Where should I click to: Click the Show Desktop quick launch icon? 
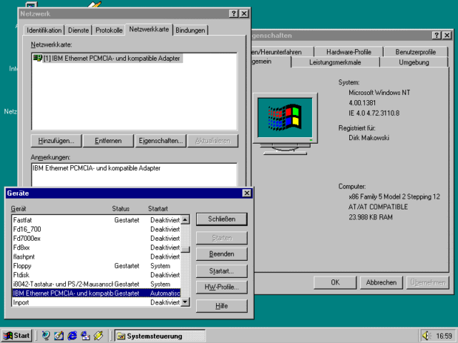[59, 336]
